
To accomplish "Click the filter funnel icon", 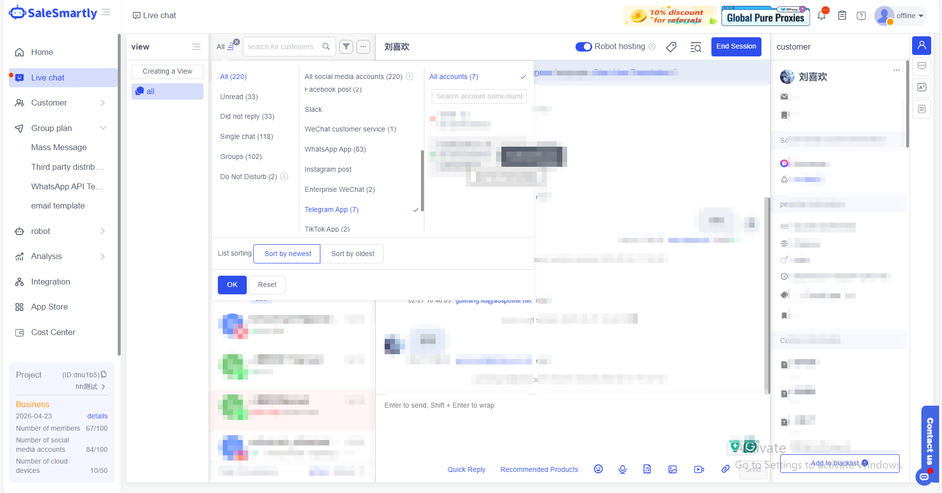I will [346, 47].
